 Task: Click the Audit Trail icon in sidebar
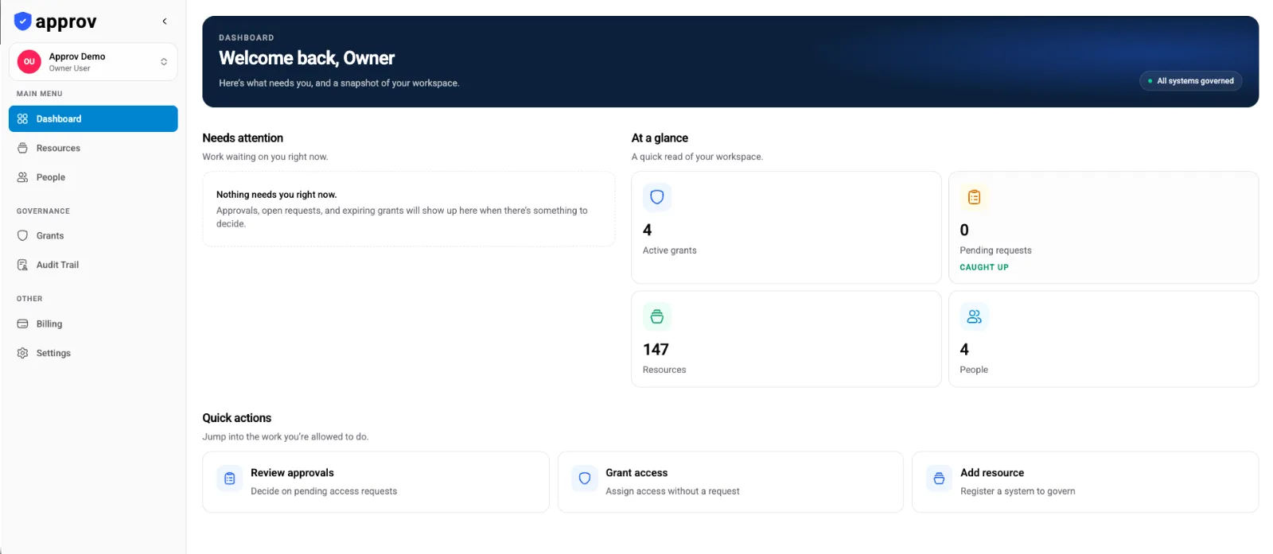click(x=22, y=265)
